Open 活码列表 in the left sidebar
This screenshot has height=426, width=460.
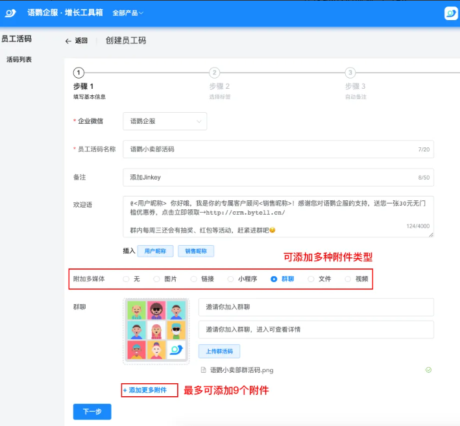tap(19, 60)
